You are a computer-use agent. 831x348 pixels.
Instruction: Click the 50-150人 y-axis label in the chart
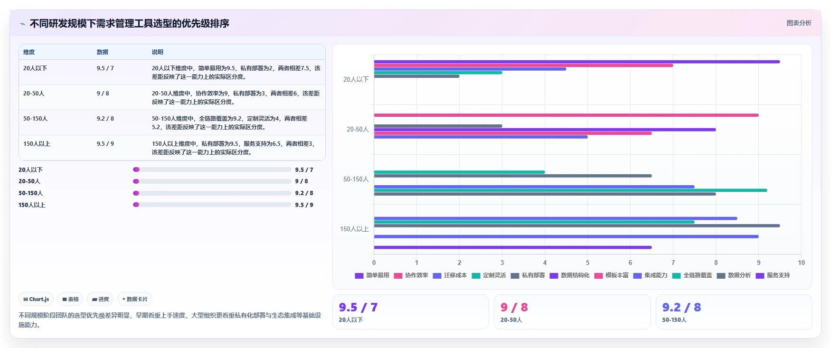click(x=356, y=179)
